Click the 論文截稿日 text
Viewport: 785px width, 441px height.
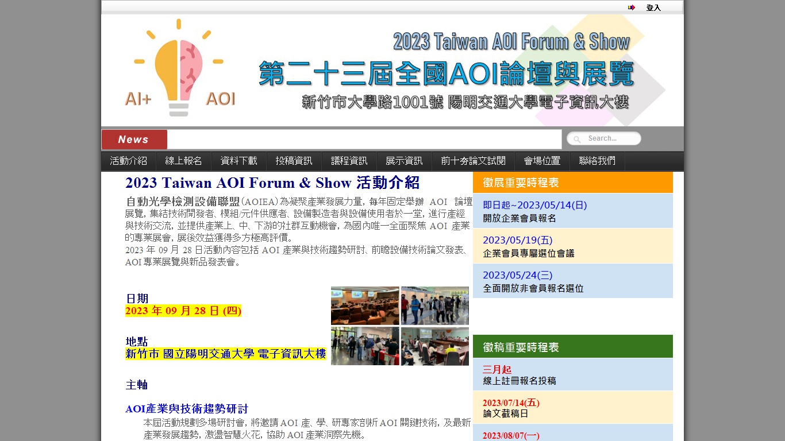coord(506,413)
